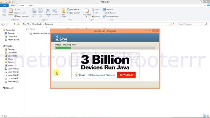Minimize the Java Setup window
210x118 pixels.
click(x=146, y=31)
